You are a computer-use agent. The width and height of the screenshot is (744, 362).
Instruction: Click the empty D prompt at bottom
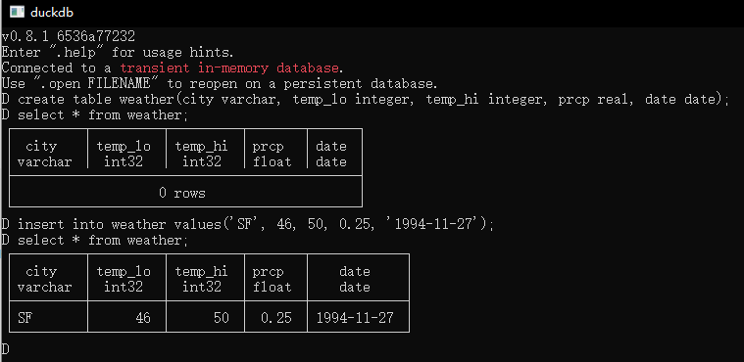[5, 349]
